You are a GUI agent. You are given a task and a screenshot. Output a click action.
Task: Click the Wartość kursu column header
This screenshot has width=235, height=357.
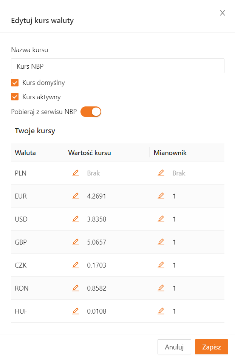click(89, 153)
